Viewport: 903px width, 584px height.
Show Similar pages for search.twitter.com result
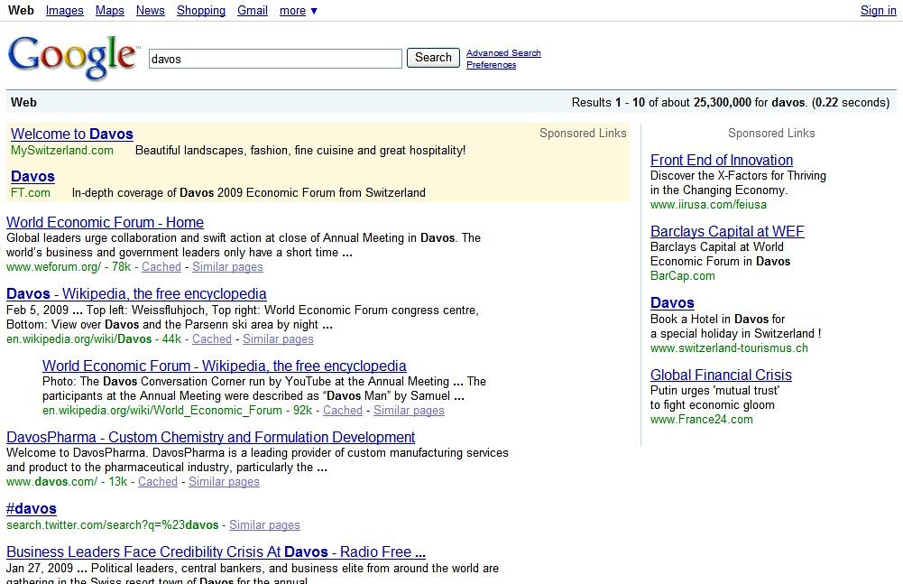coord(264,525)
